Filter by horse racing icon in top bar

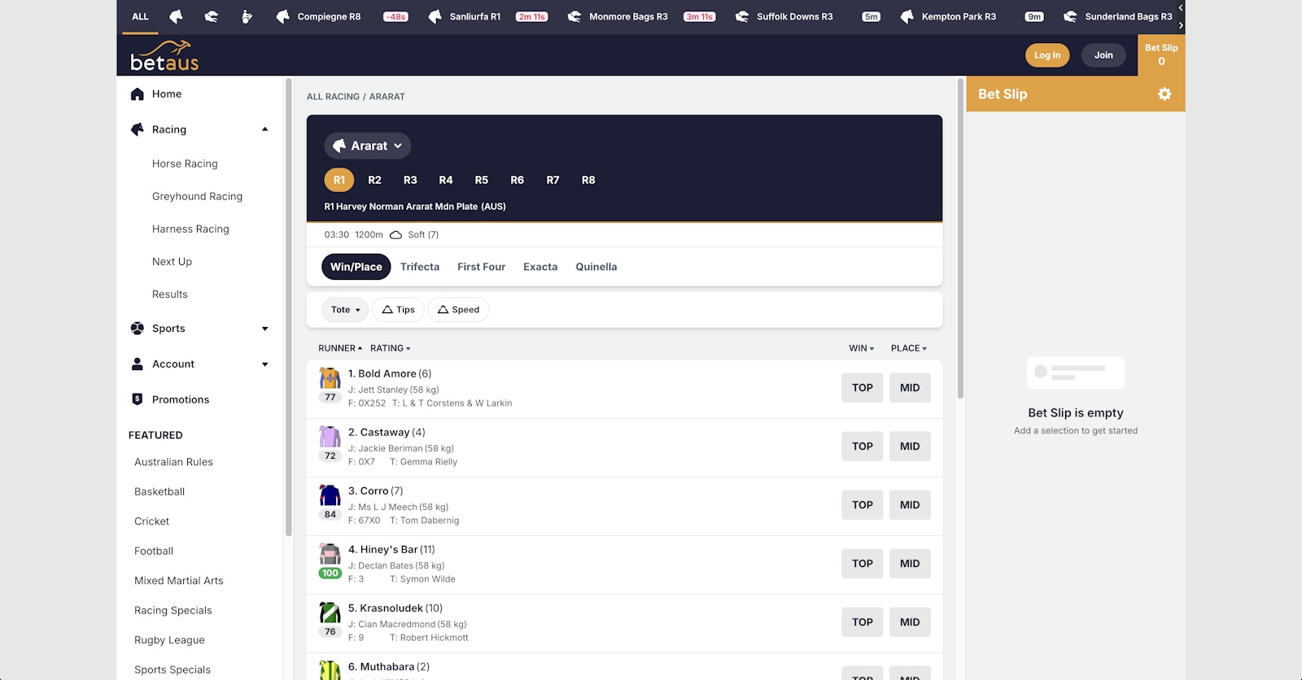coord(176,16)
